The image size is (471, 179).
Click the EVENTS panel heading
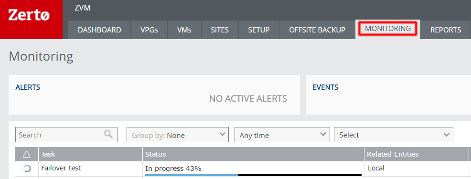(325, 87)
